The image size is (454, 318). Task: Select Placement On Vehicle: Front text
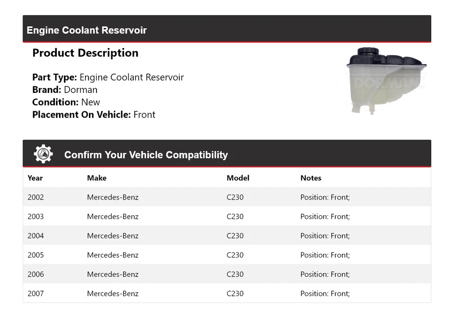[94, 115]
